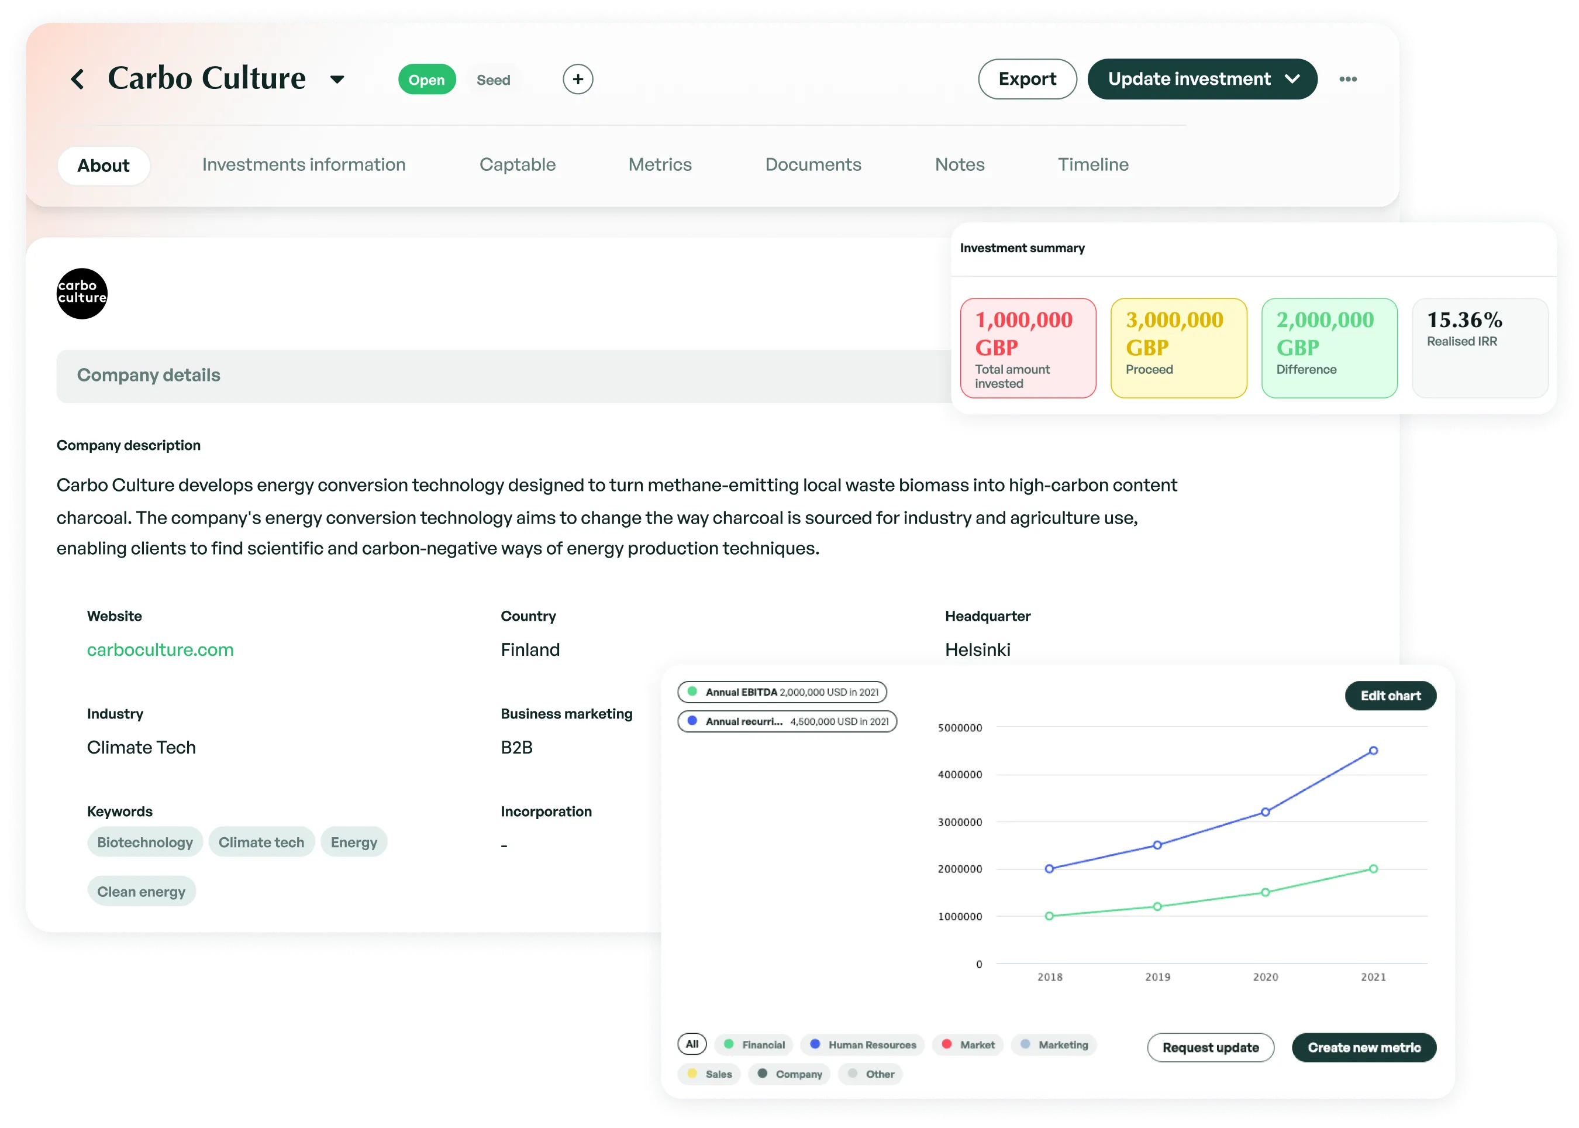The width and height of the screenshot is (1579, 1128).
Task: Toggle the Financial metrics filter
Action: (753, 1044)
